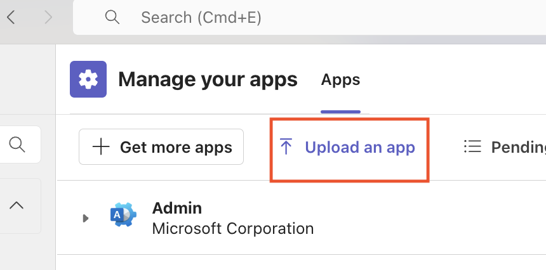Click the Manage your apps gear icon
546x270 pixels.
click(x=88, y=79)
